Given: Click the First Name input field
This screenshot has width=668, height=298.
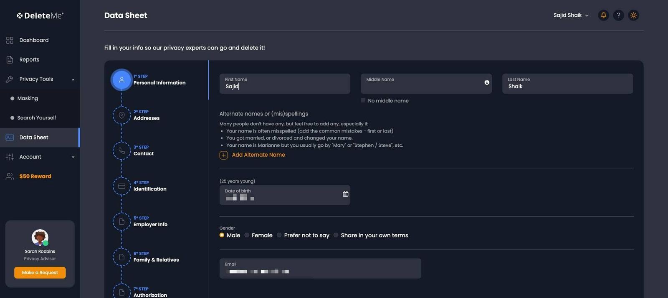Looking at the screenshot, I should click(285, 84).
